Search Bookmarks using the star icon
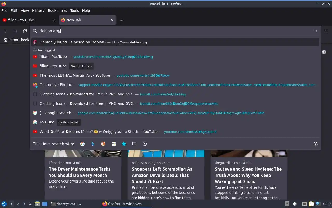The height and width of the screenshot is (208, 332). pyautogui.click(x=124, y=144)
